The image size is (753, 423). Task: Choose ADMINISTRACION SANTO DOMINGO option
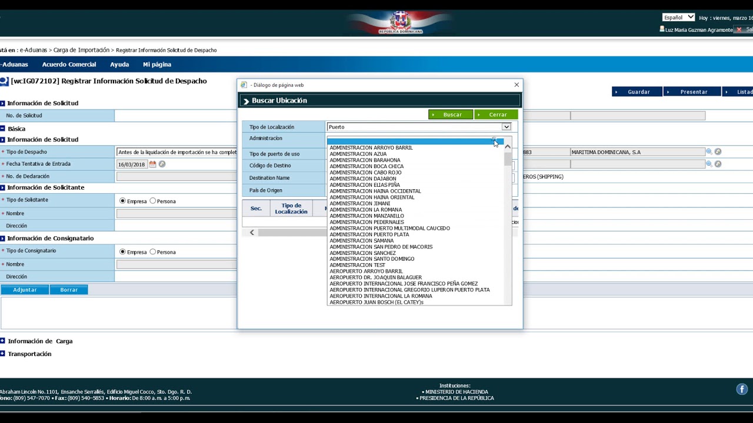pyautogui.click(x=372, y=259)
